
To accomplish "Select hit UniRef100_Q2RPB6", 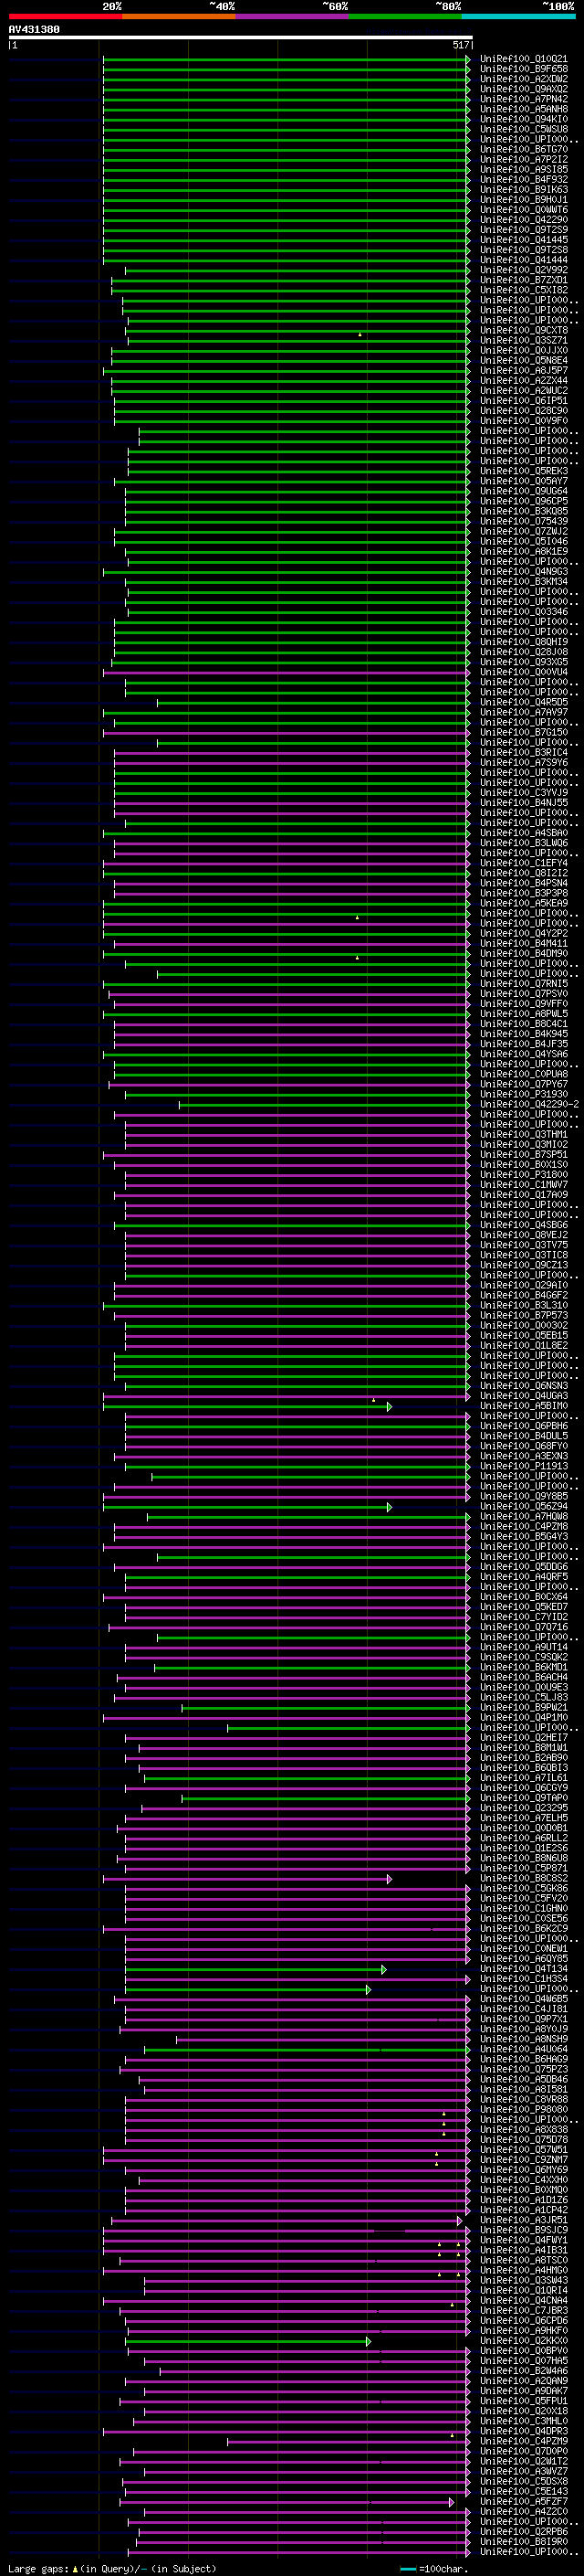I will pos(523,2532).
